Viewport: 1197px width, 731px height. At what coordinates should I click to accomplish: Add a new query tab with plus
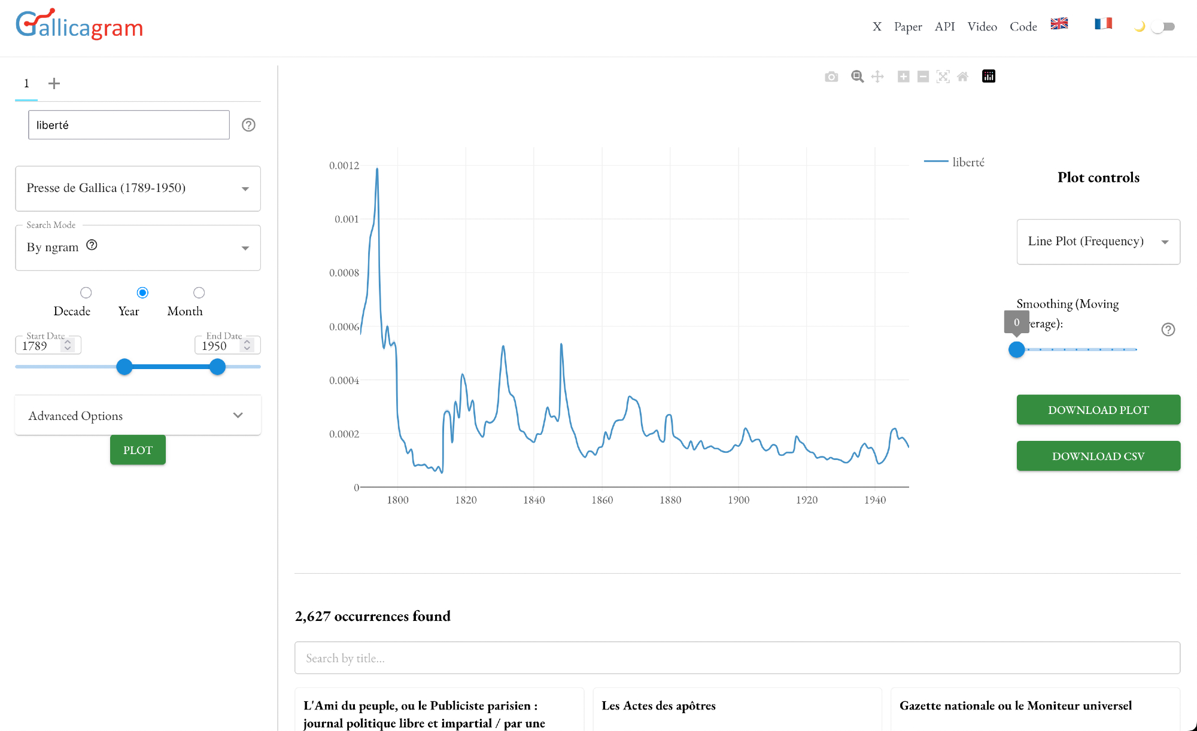tap(54, 83)
